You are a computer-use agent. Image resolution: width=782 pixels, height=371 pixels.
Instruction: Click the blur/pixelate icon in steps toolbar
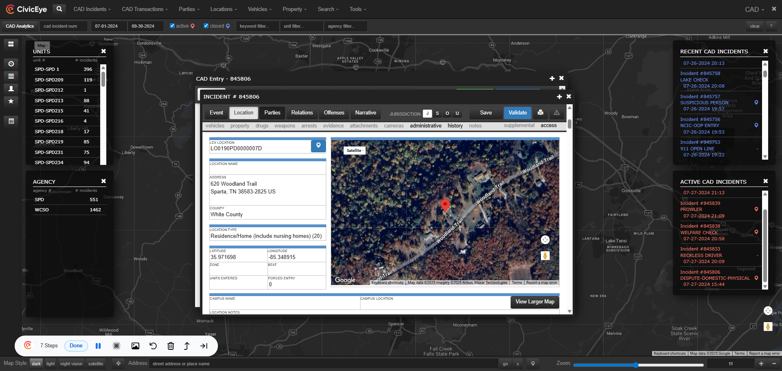point(116,346)
